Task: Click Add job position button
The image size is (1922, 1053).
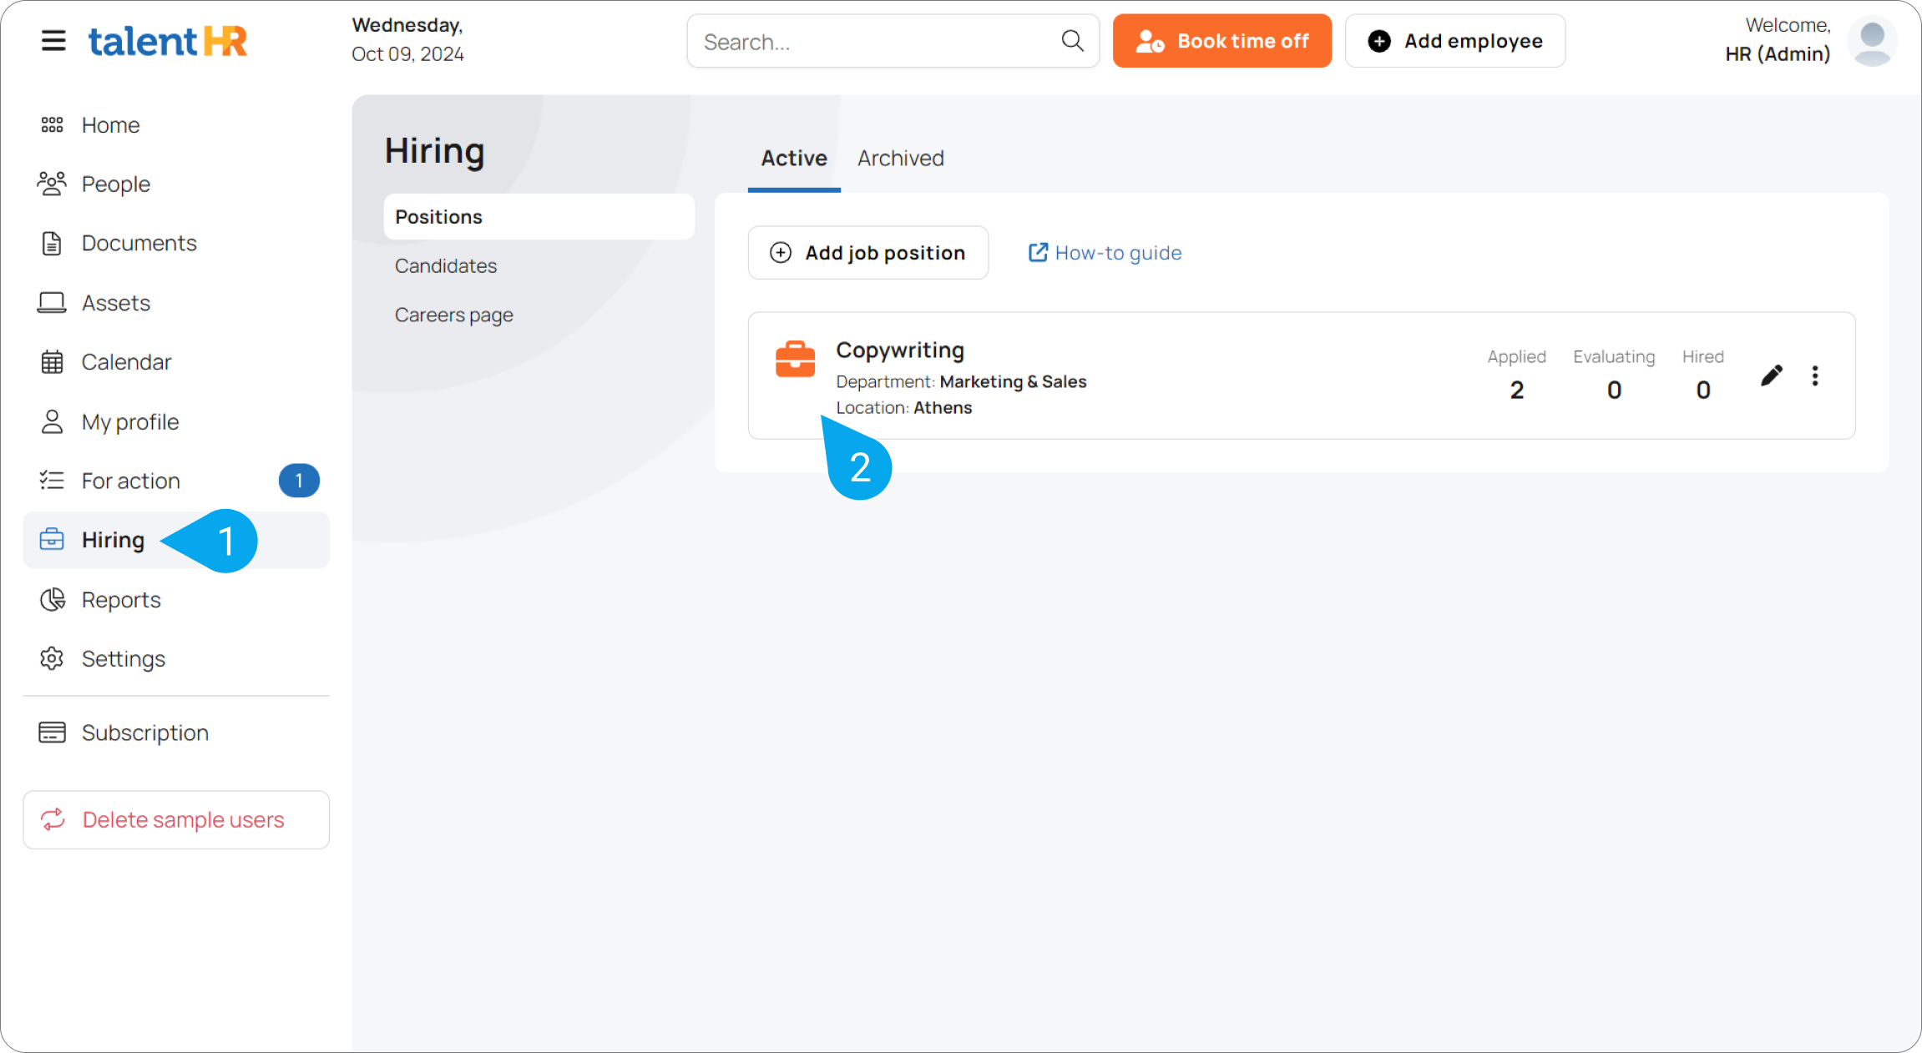Action: pos(867,253)
